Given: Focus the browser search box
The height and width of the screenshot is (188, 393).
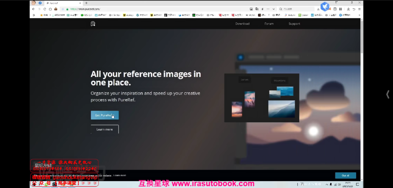Looking at the screenshot, I should point(297,9).
